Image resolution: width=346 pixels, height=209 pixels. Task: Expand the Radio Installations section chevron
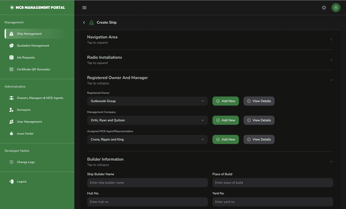point(331,60)
